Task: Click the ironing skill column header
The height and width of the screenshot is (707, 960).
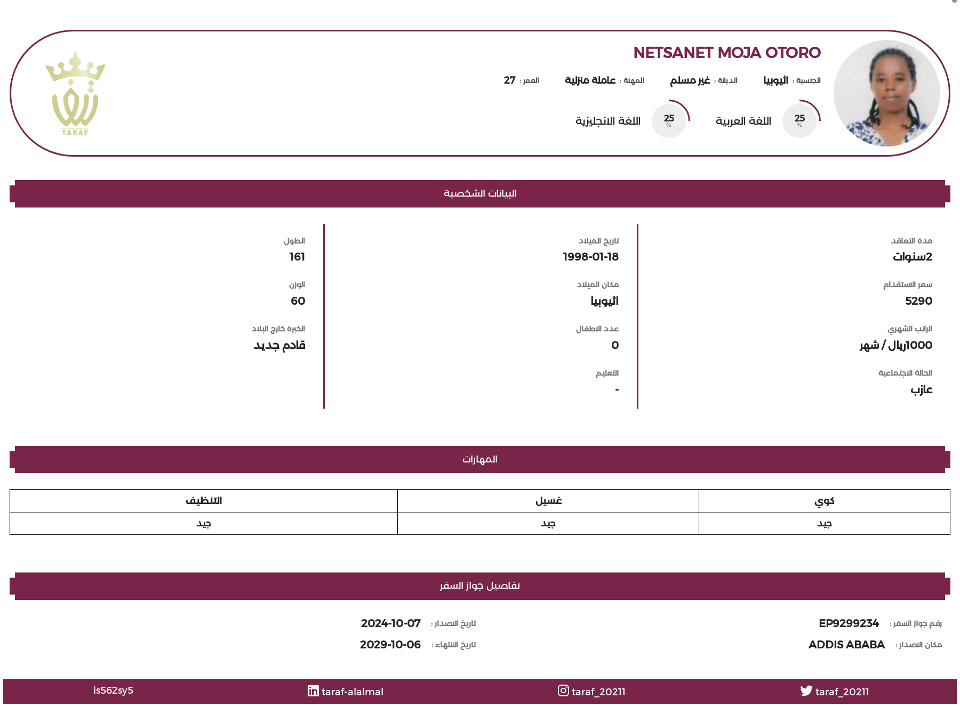Action: pos(824,501)
